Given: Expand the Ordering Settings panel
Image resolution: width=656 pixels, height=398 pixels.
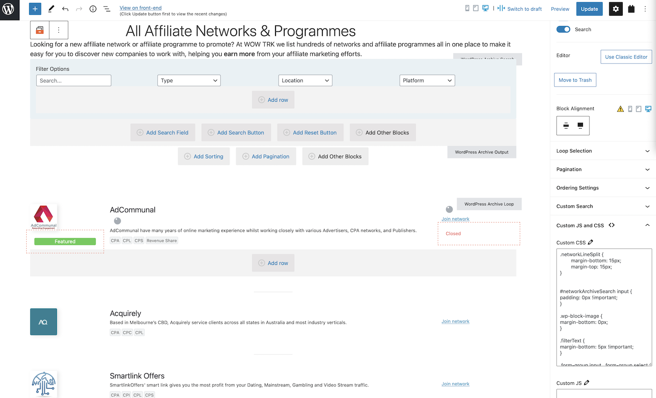Looking at the screenshot, I should tap(603, 188).
